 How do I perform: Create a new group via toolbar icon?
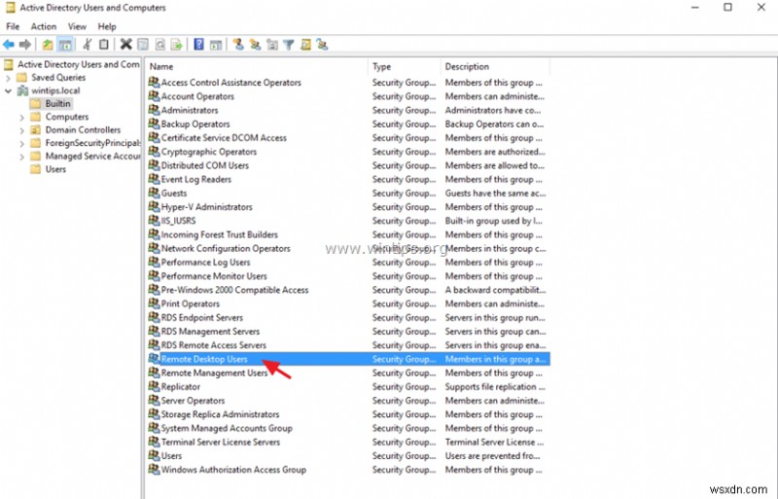click(255, 45)
